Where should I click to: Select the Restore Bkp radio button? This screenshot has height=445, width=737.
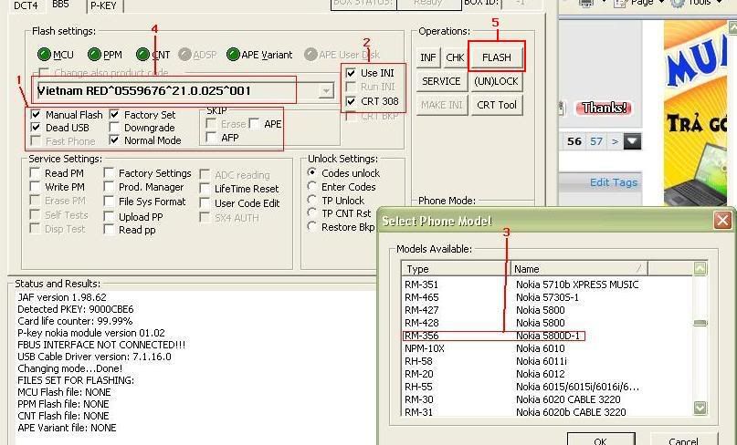click(311, 227)
